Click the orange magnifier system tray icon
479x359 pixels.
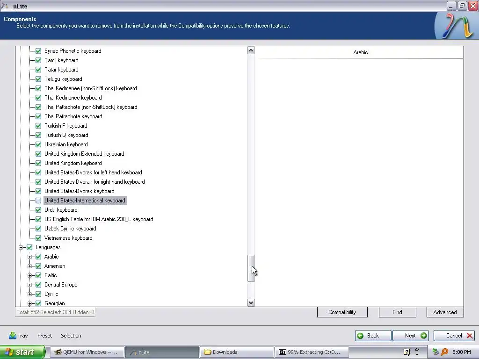(x=444, y=352)
